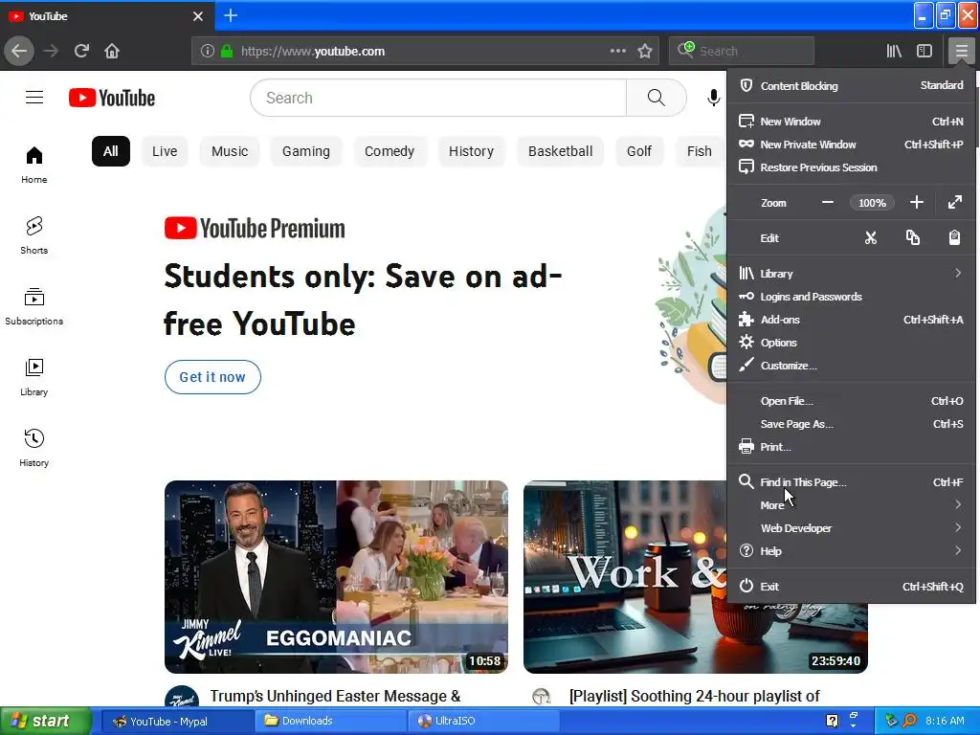980x735 pixels.
Task: Open Trump's Unhinged Easter Message title link
Action: click(335, 697)
